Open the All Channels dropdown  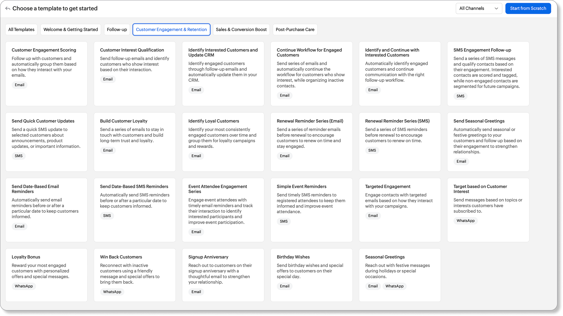[x=479, y=8]
